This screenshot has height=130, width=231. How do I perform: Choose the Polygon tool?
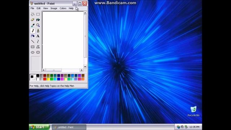coord(38,47)
